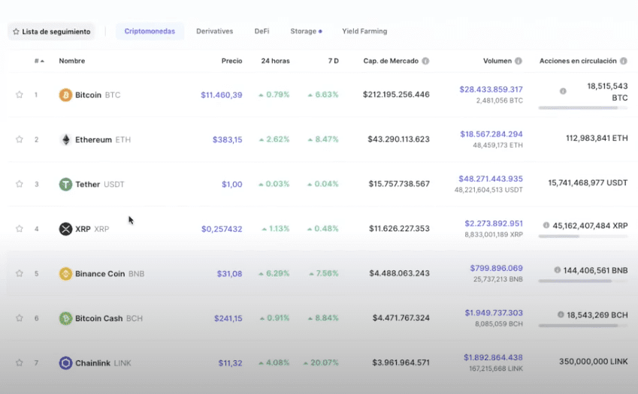
Task: Click Bitcoin Cash supply progress bar
Action: (x=582, y=326)
